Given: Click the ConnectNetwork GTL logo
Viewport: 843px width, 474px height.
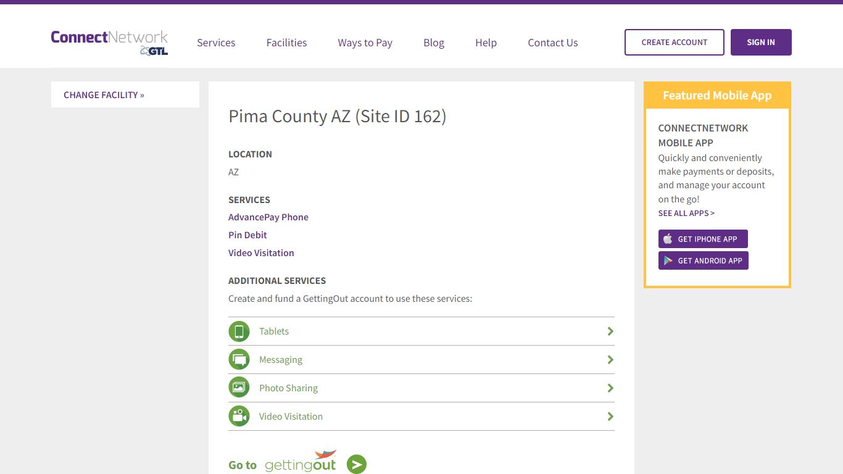Looking at the screenshot, I should click(x=109, y=42).
